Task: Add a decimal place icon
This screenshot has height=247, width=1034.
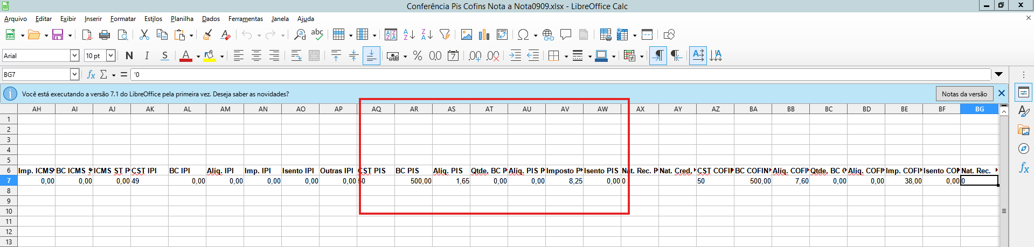Action: (x=475, y=55)
